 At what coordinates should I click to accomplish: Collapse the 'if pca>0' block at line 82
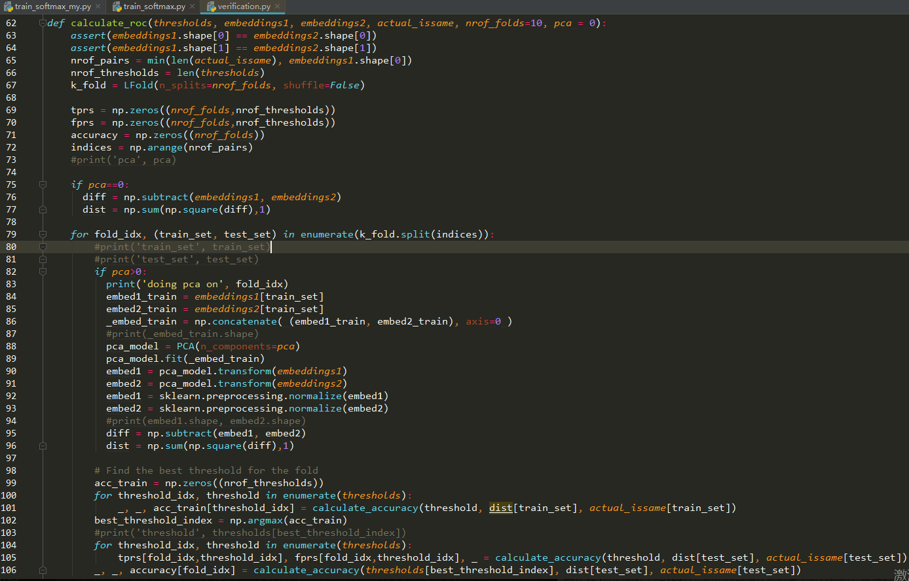[x=43, y=272]
